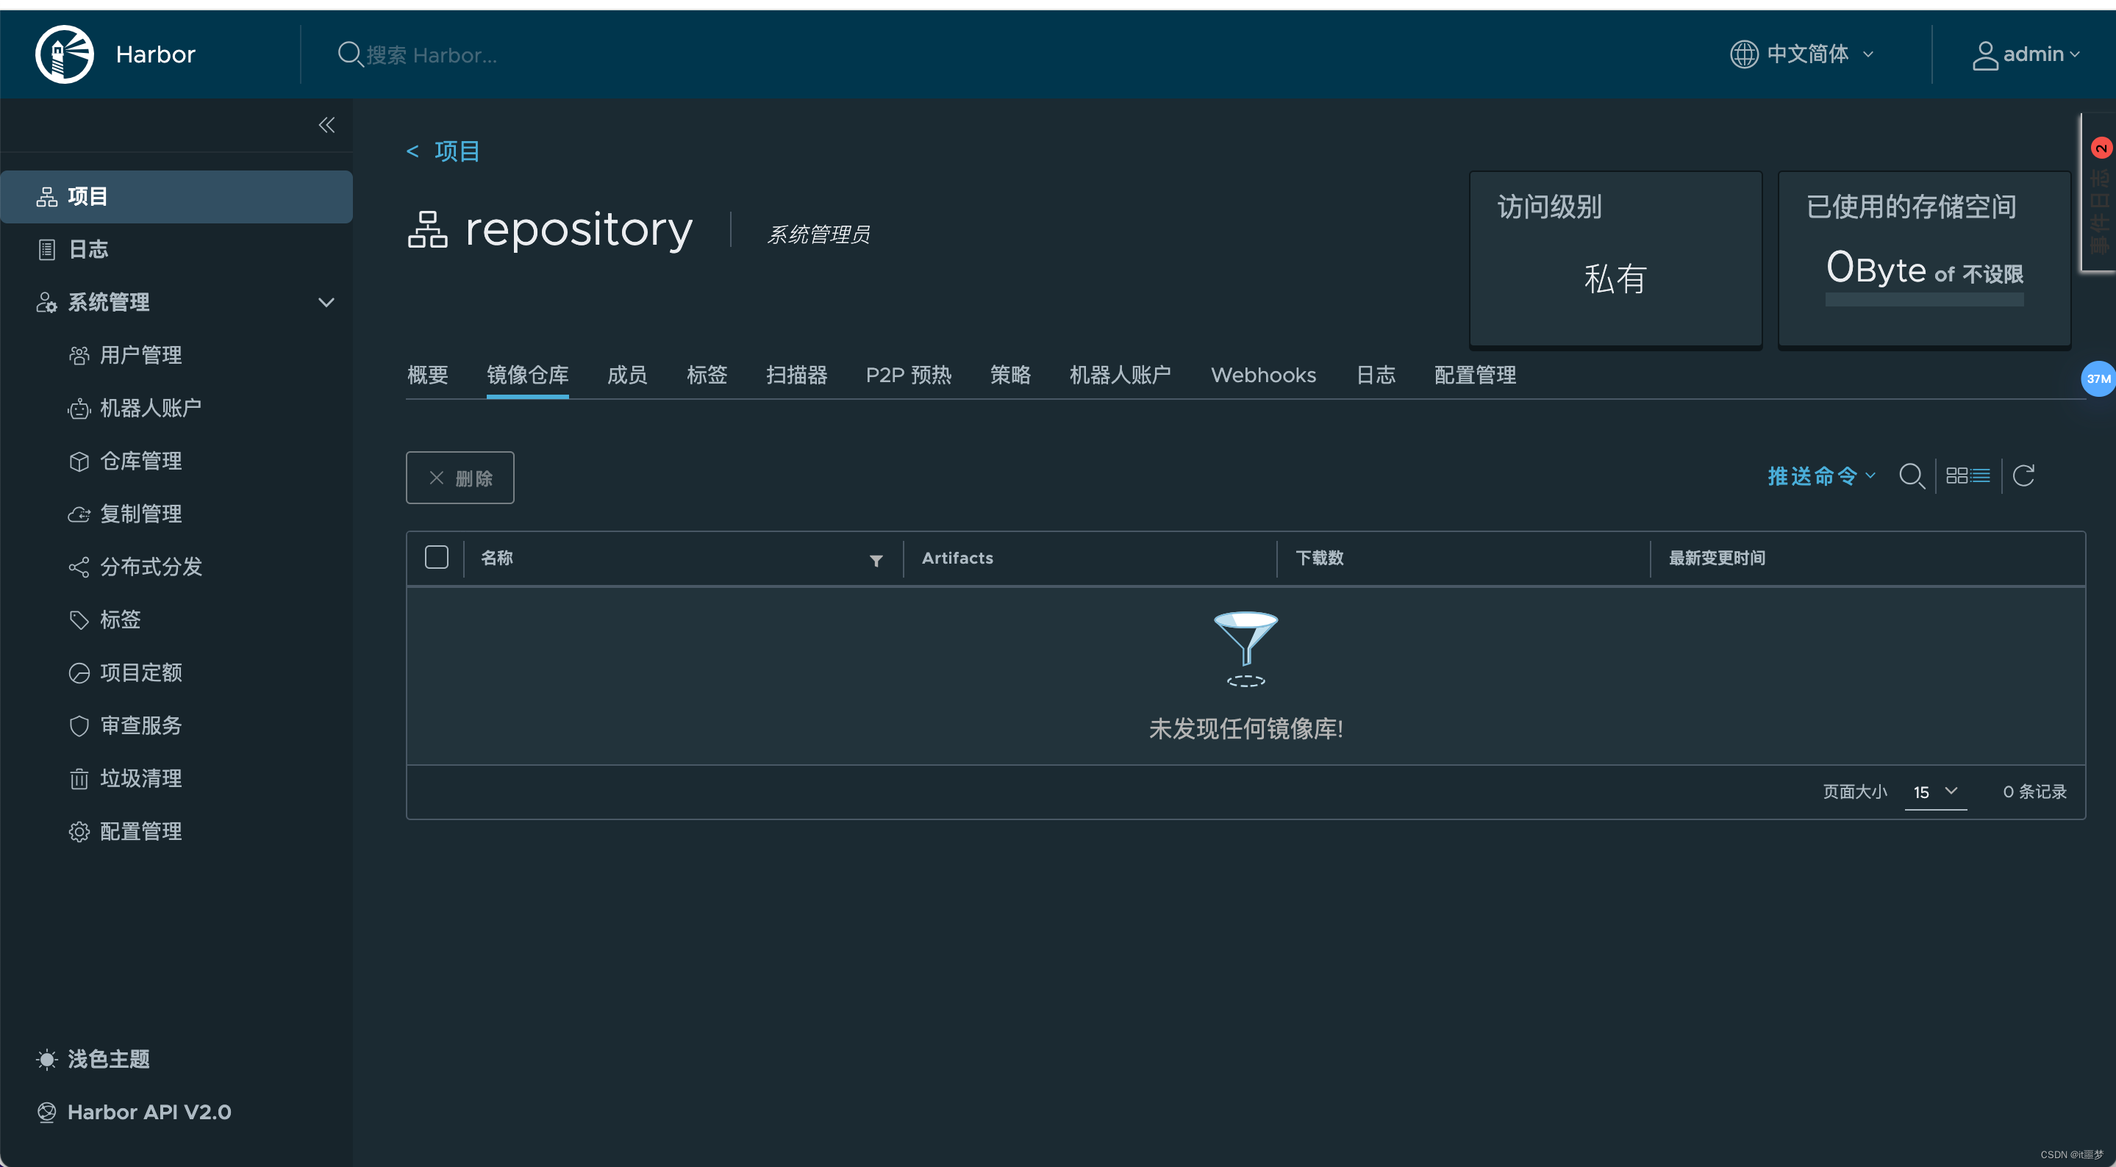Open the page size dropdown showing 15
This screenshot has width=2116, height=1167.
point(1935,791)
